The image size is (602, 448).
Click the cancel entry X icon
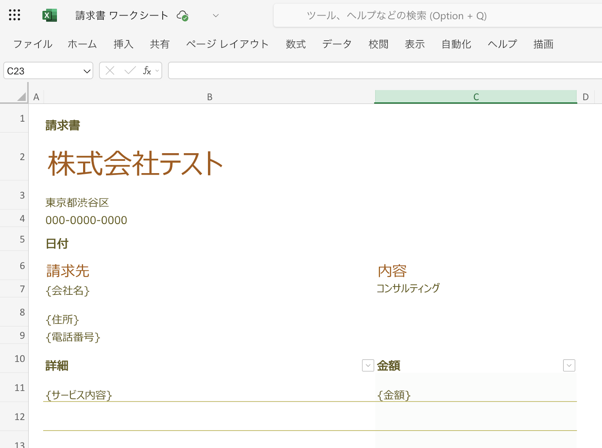pos(110,71)
